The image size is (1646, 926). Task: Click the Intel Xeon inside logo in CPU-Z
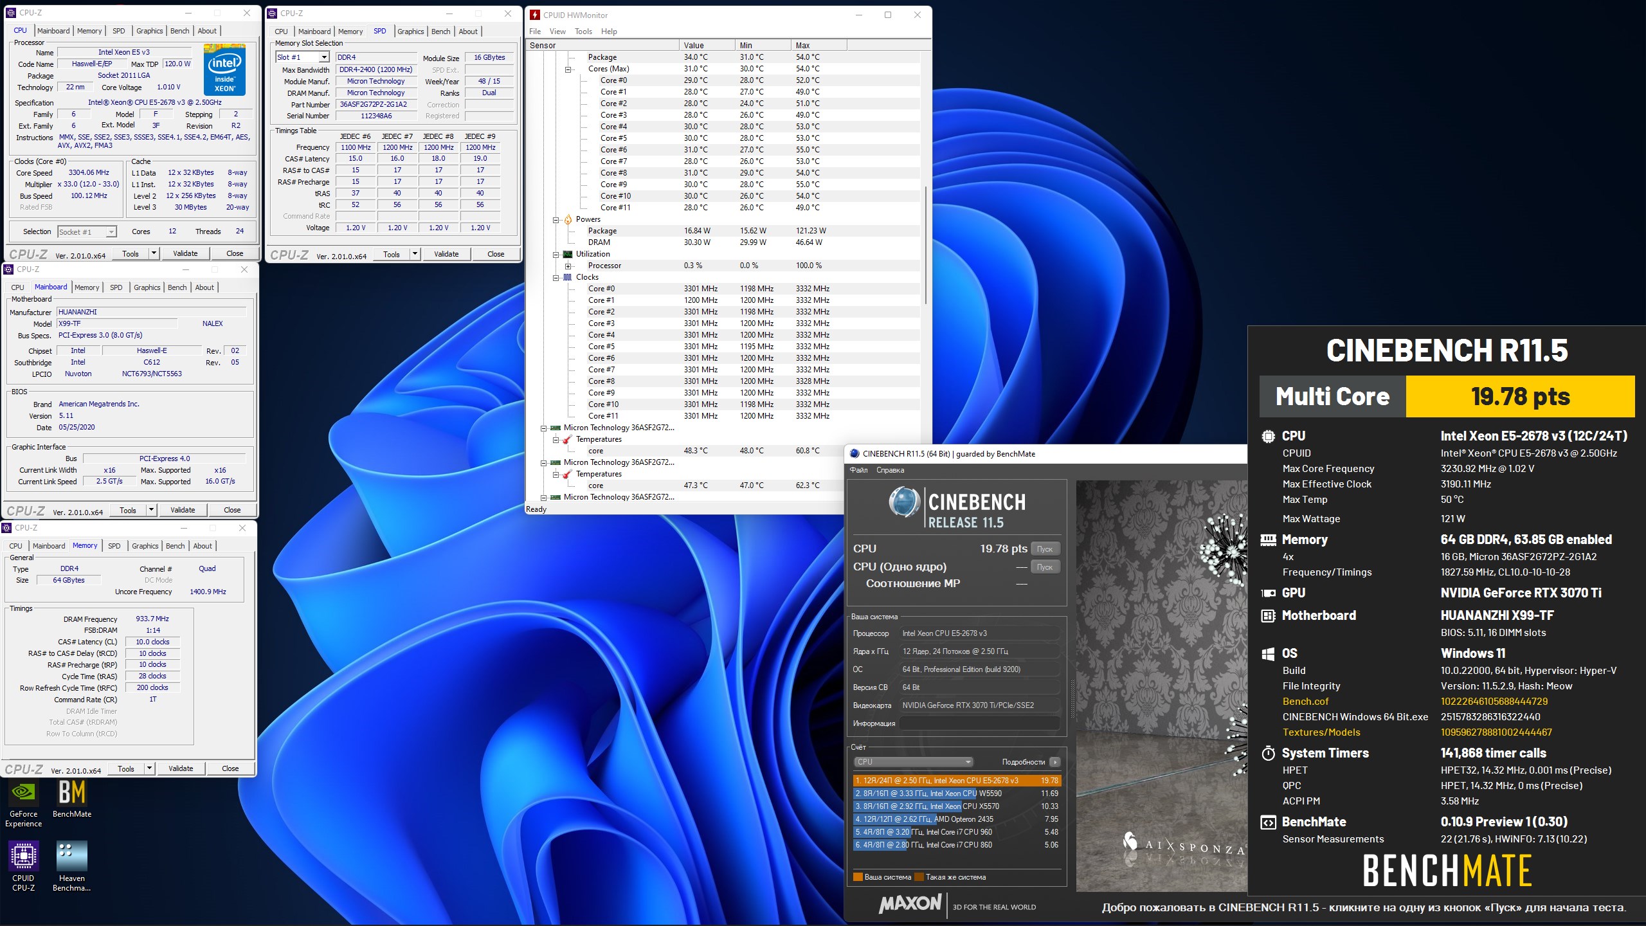224,69
